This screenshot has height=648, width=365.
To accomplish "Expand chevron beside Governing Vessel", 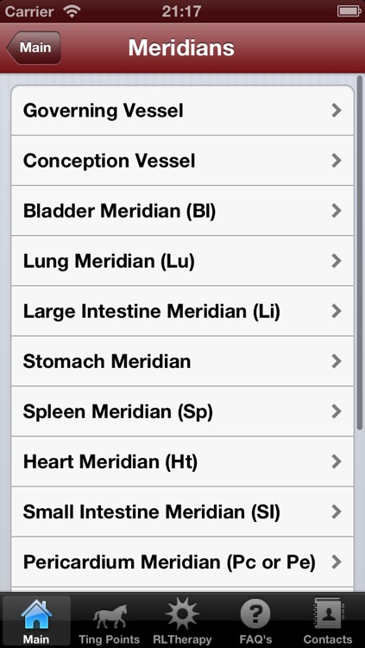I will (x=337, y=111).
